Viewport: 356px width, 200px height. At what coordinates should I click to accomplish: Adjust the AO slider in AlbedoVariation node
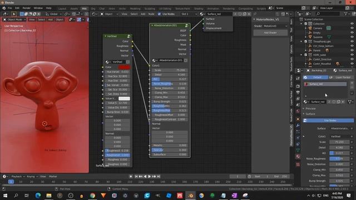click(170, 79)
